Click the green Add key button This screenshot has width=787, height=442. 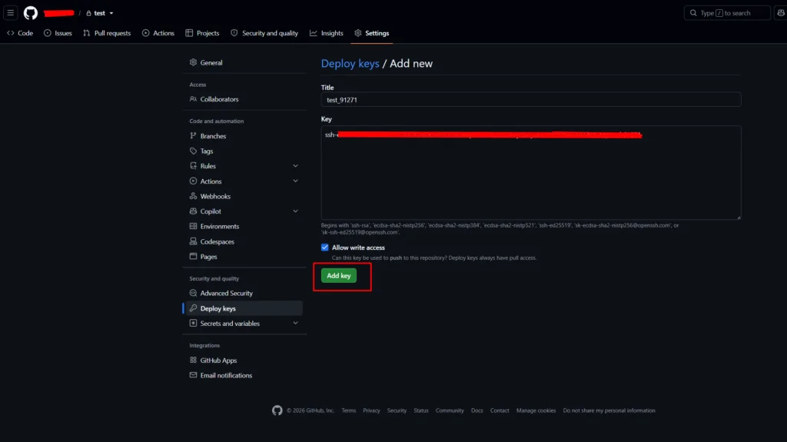[x=339, y=275]
